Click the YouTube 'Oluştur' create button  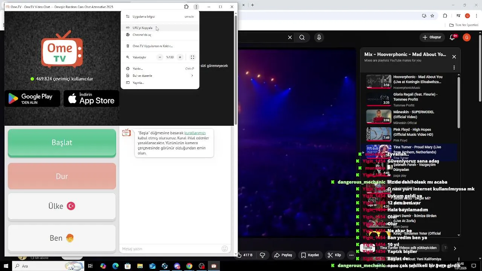click(432, 37)
